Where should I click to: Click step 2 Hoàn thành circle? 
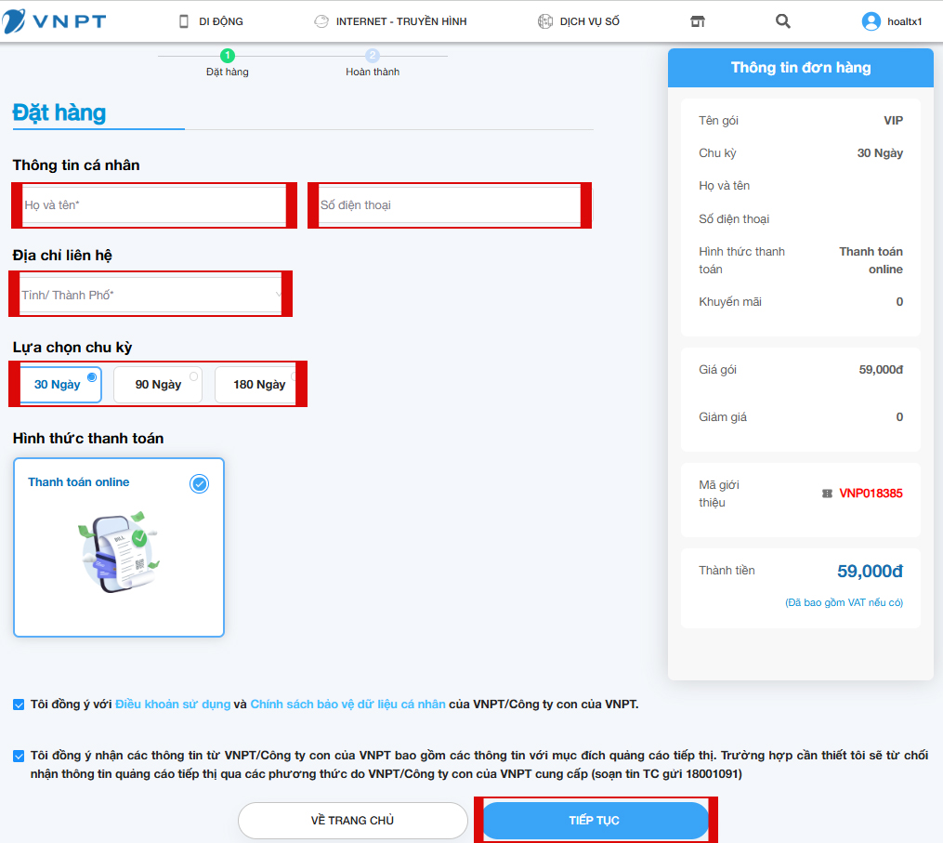click(373, 56)
